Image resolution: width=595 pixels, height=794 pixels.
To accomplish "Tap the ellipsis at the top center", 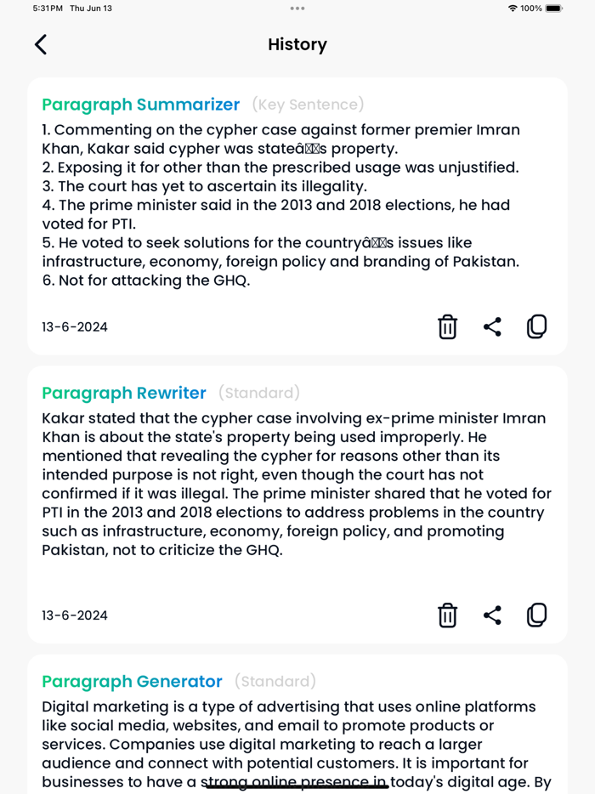I will pyautogui.click(x=297, y=9).
